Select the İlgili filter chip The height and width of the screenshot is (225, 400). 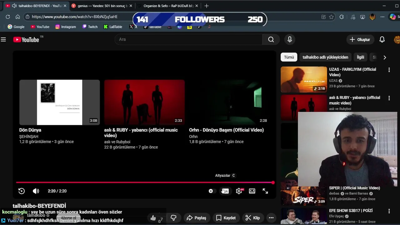point(360,57)
